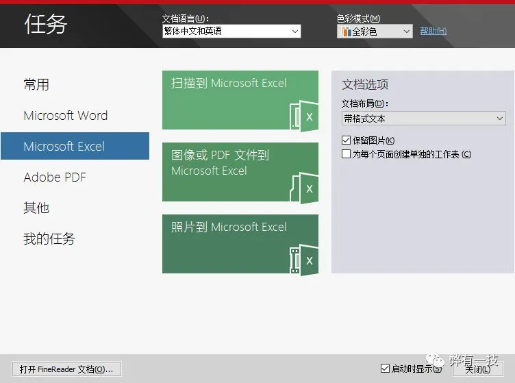Toggle the 保留图片 checkbox
The image size is (515, 383).
[346, 140]
